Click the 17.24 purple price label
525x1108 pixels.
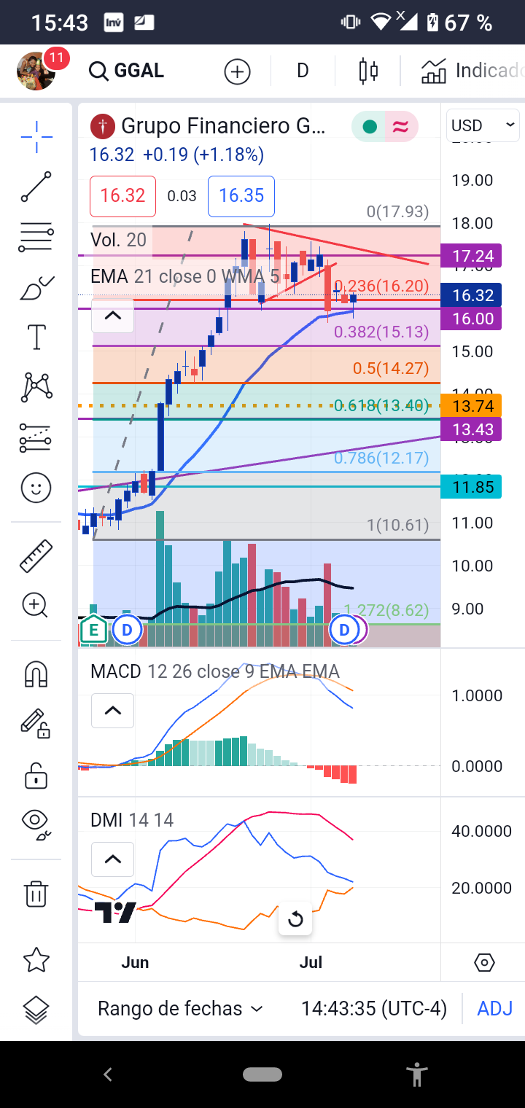[x=472, y=256]
